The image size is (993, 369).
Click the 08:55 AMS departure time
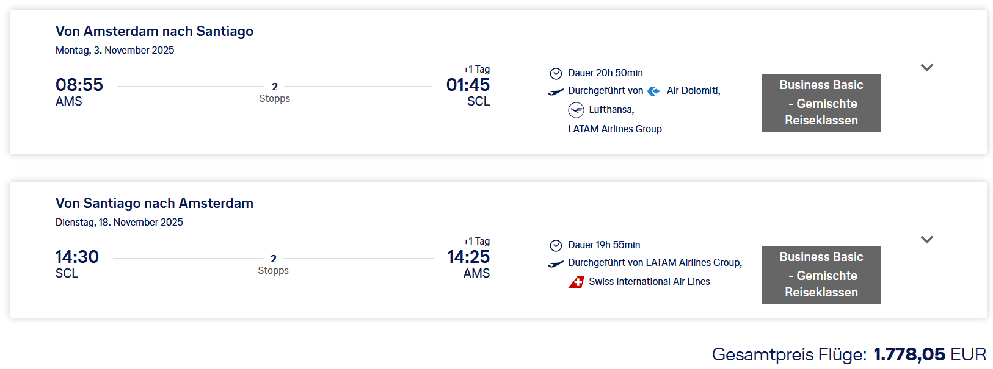coord(79,91)
